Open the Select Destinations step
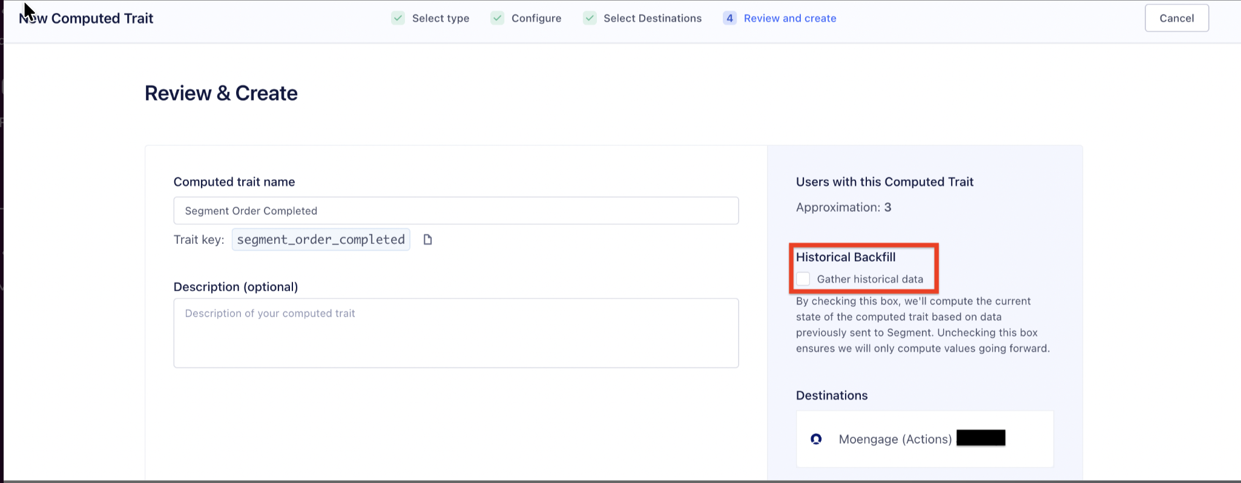The image size is (1241, 483). [x=653, y=18]
